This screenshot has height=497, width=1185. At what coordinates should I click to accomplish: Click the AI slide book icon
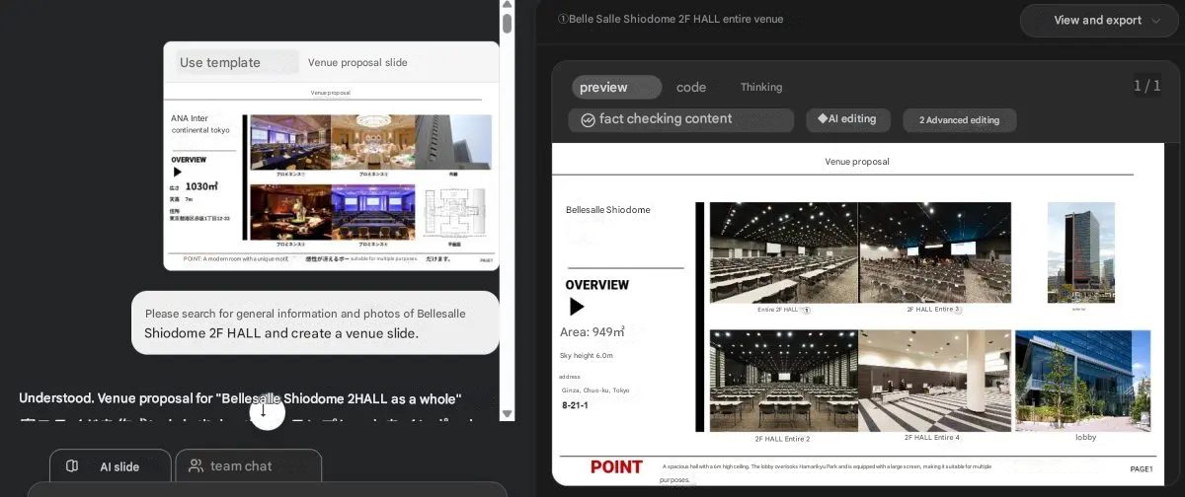[72, 466]
